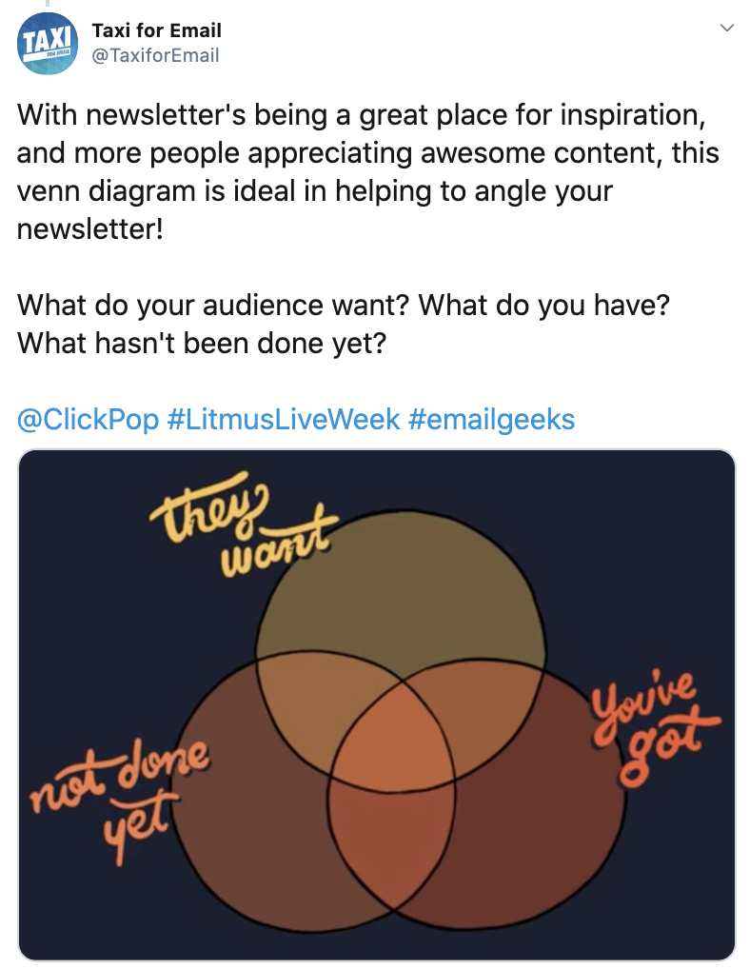Open the venn diagram image
750x969 pixels.
377,704
